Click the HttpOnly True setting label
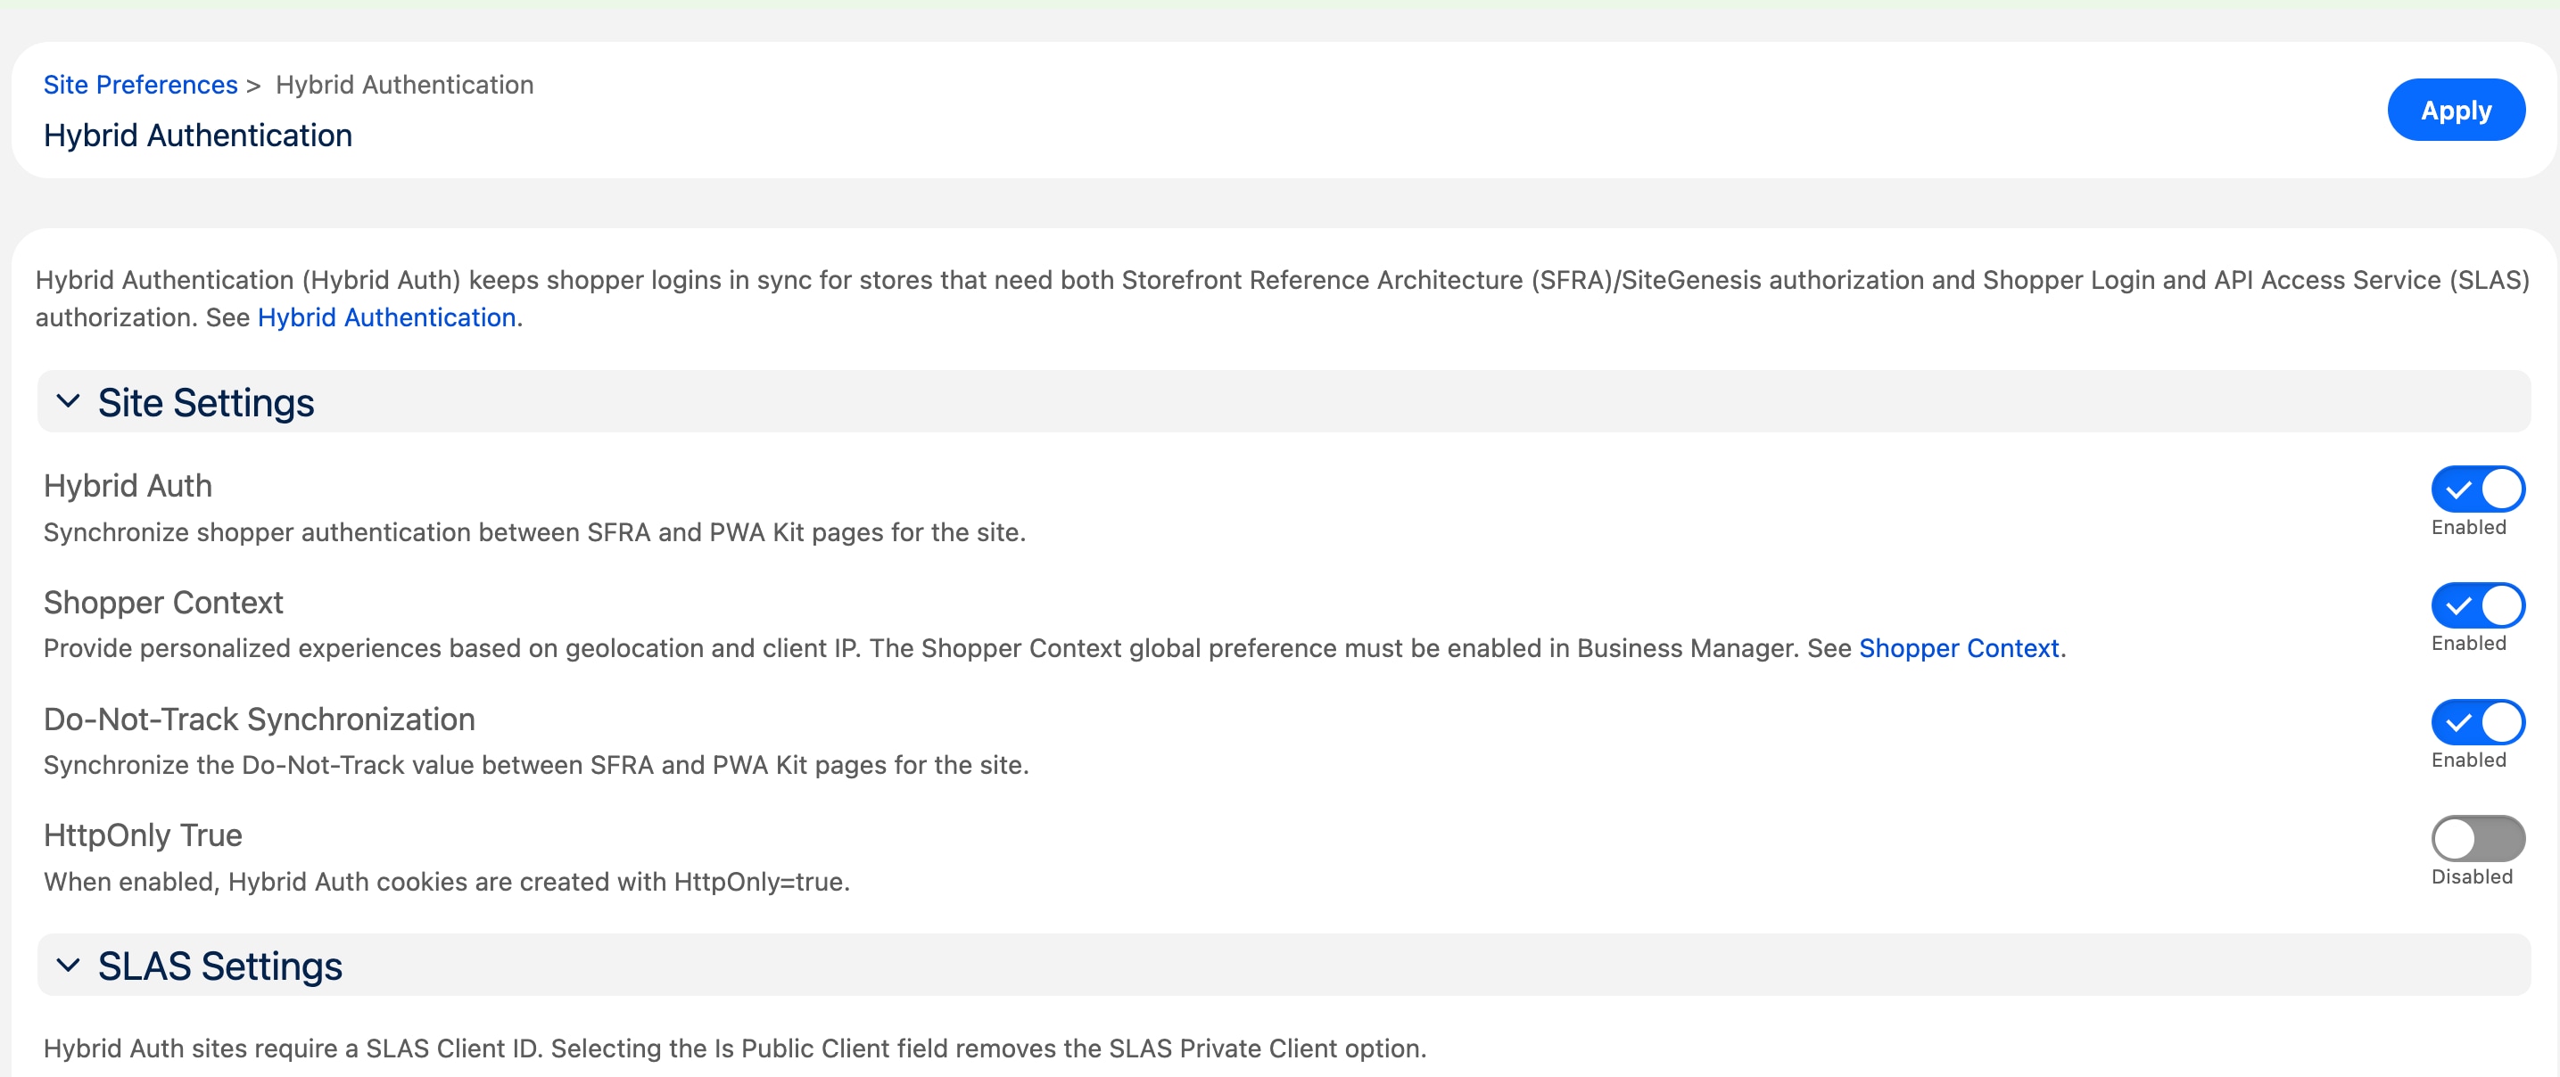Viewport: 2560px width, 1077px height. (143, 834)
